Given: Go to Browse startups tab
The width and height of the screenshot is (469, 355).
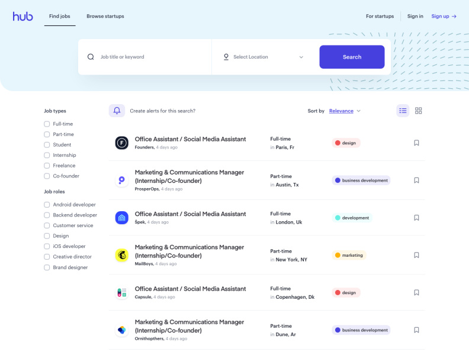Looking at the screenshot, I should point(105,17).
